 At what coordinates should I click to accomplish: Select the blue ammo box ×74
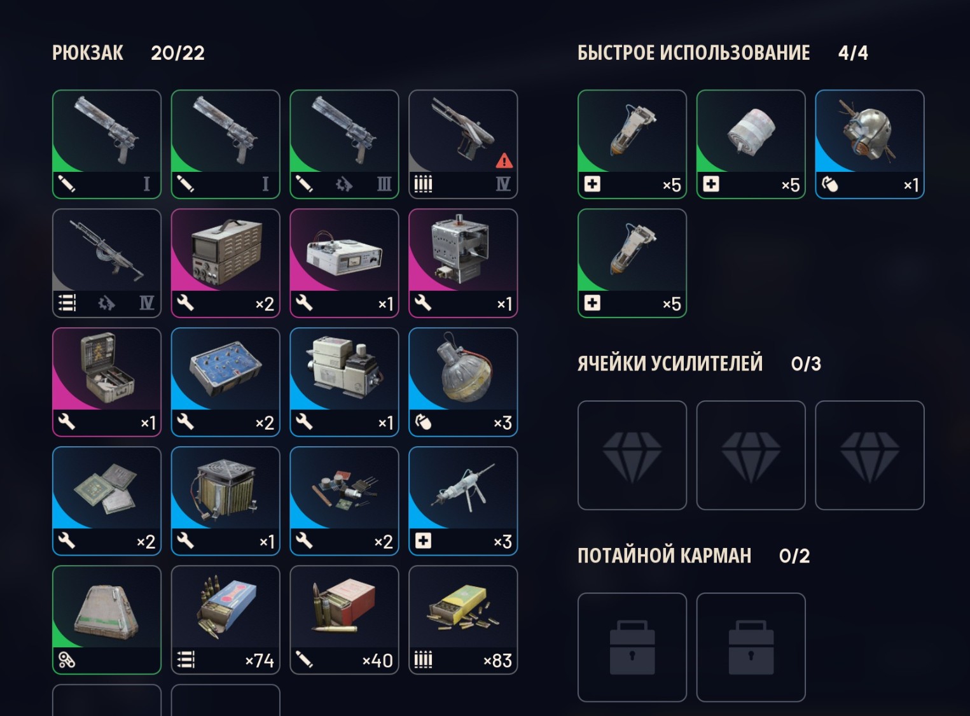coord(225,620)
